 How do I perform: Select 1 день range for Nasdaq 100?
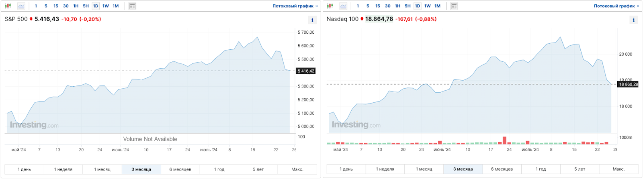click(x=346, y=169)
